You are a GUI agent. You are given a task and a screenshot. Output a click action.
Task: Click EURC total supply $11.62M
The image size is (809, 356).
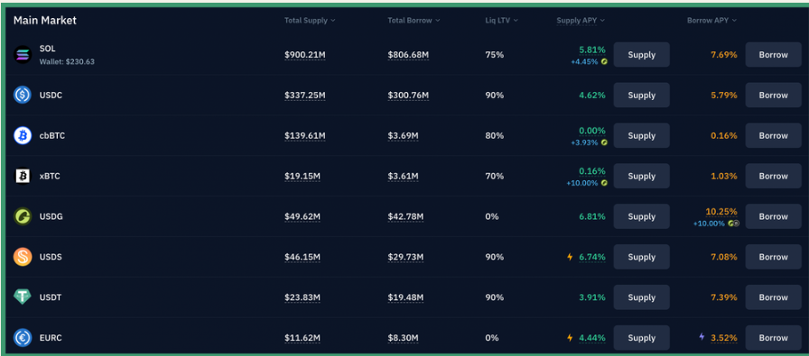(x=302, y=337)
